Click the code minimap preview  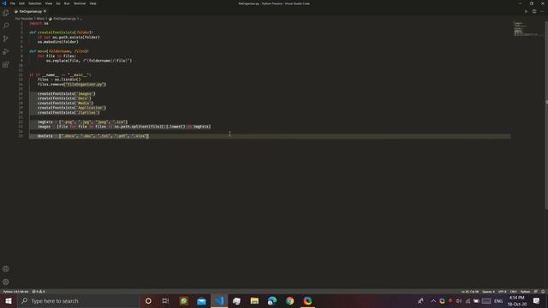[527, 29]
